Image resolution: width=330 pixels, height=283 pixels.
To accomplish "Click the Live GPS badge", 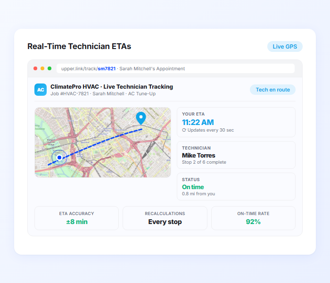I will point(285,47).
